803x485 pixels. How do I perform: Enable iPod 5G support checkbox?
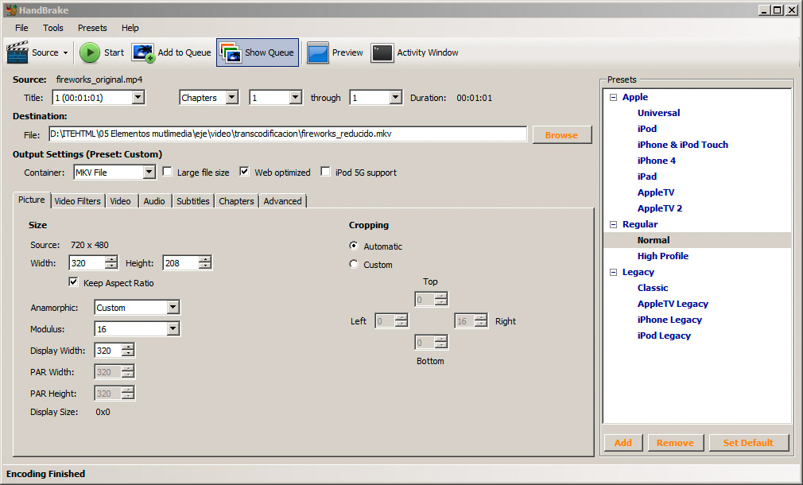[x=325, y=172]
